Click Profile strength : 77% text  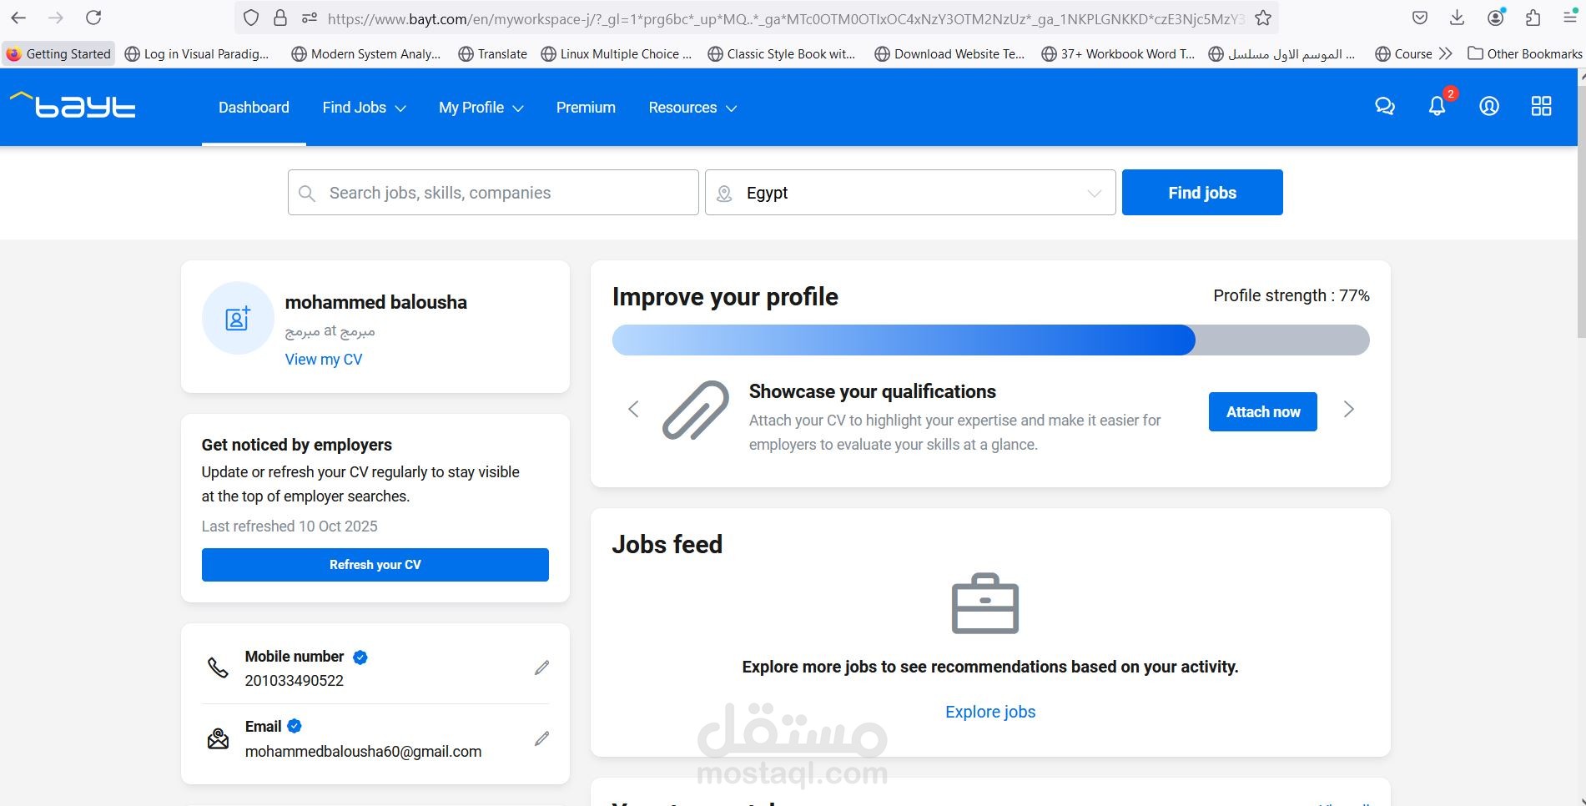point(1291,295)
